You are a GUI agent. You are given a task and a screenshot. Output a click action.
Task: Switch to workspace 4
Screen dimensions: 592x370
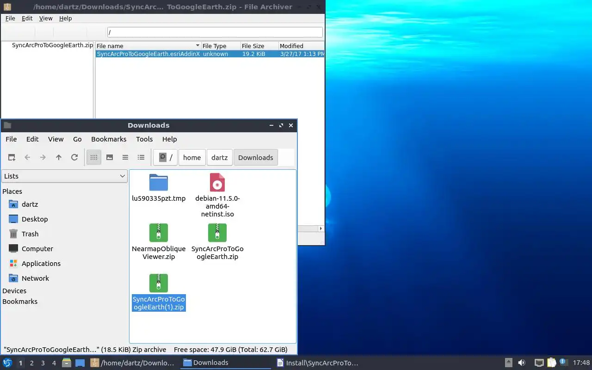[54, 363]
